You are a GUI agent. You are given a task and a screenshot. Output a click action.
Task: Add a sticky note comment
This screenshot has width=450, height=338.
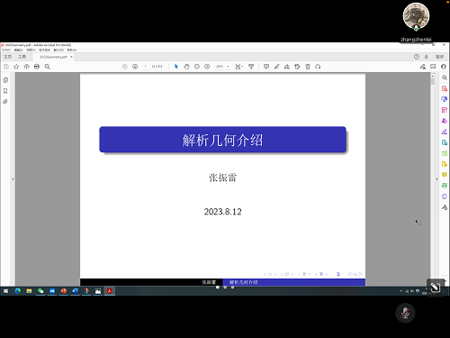[x=266, y=67]
